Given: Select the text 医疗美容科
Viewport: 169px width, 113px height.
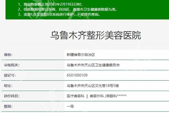Looking at the screenshot, I should pyautogui.click(x=75, y=96).
